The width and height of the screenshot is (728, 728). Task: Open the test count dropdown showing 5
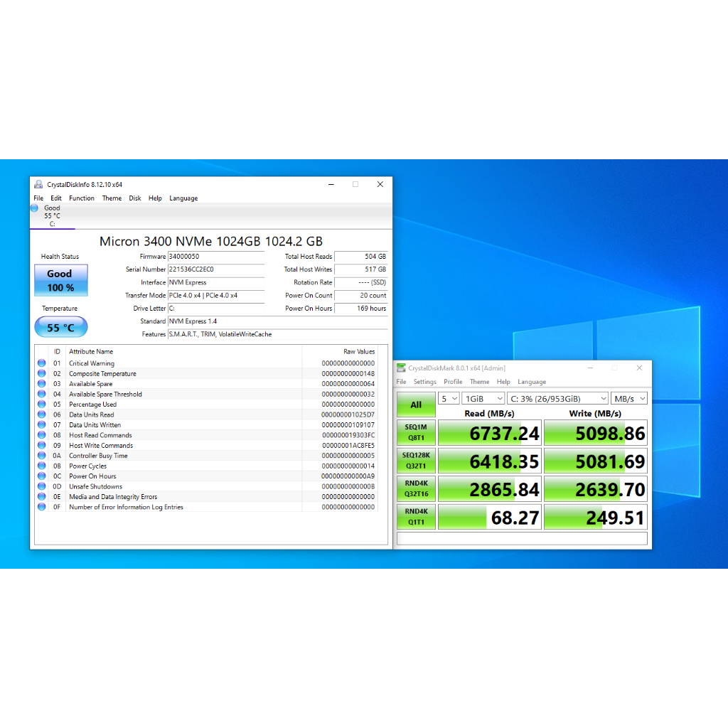[448, 399]
